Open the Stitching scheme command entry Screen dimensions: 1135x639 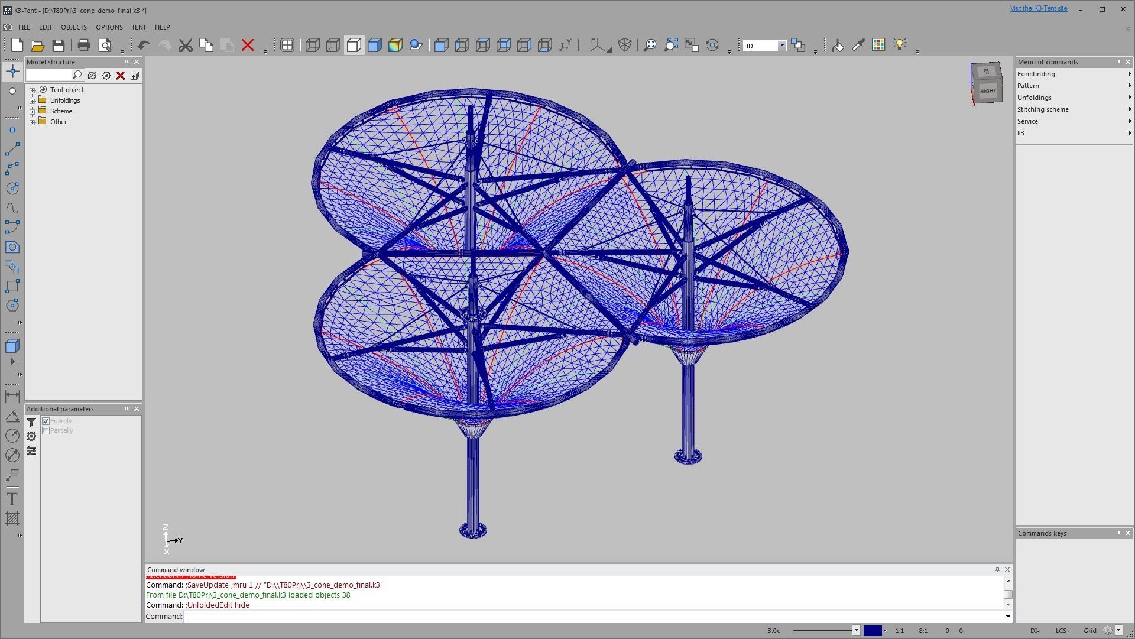(x=1043, y=109)
